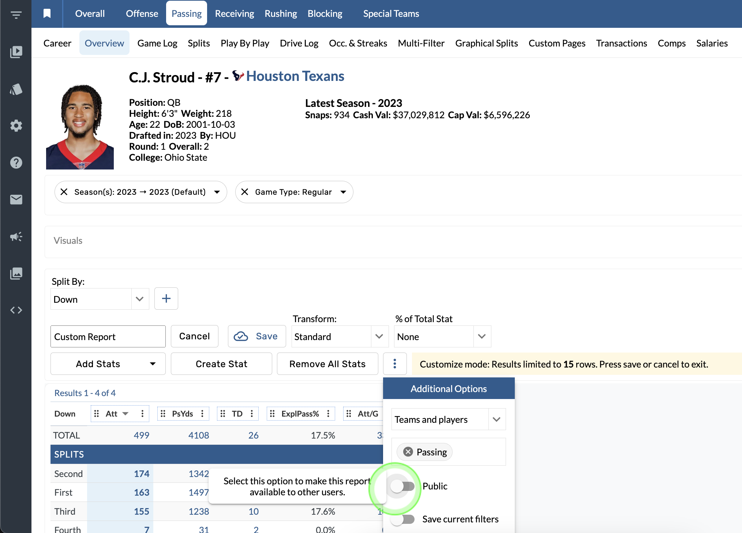Click the Remove All Stats button
The width and height of the screenshot is (742, 533).
pyautogui.click(x=327, y=364)
